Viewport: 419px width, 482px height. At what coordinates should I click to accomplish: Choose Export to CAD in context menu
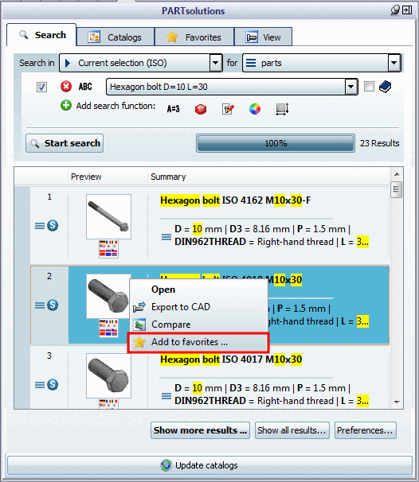[198, 307]
